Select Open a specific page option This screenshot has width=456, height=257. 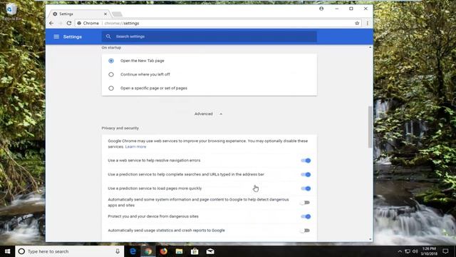pos(111,88)
